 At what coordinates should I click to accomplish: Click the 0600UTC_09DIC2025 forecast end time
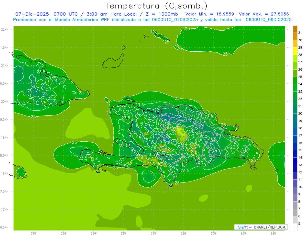click(269, 20)
